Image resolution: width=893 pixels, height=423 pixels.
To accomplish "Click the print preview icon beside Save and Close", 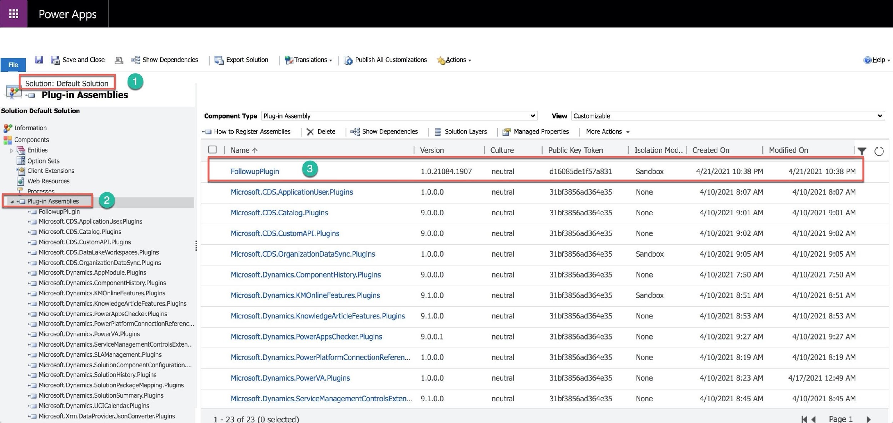I will [x=119, y=60].
